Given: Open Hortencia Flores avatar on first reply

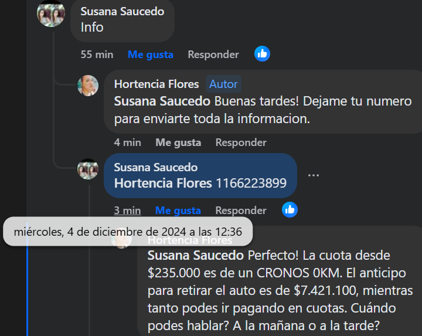Looking at the screenshot, I should pos(88,86).
